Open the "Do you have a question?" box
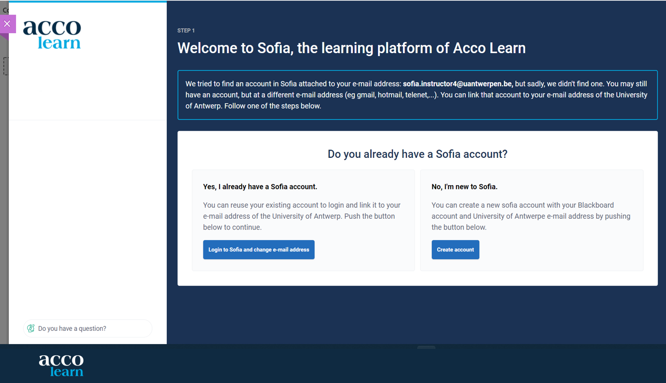666x383 pixels. [x=88, y=328]
